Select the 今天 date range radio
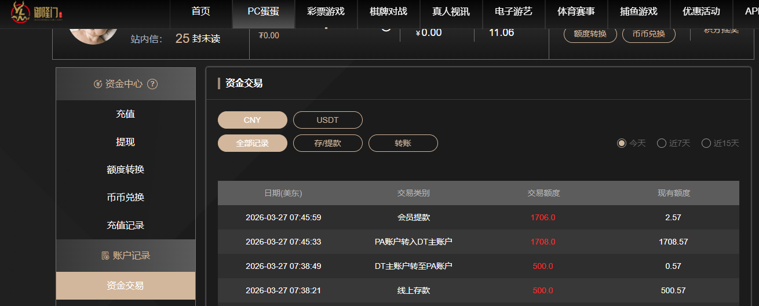The height and width of the screenshot is (306, 759). click(622, 143)
